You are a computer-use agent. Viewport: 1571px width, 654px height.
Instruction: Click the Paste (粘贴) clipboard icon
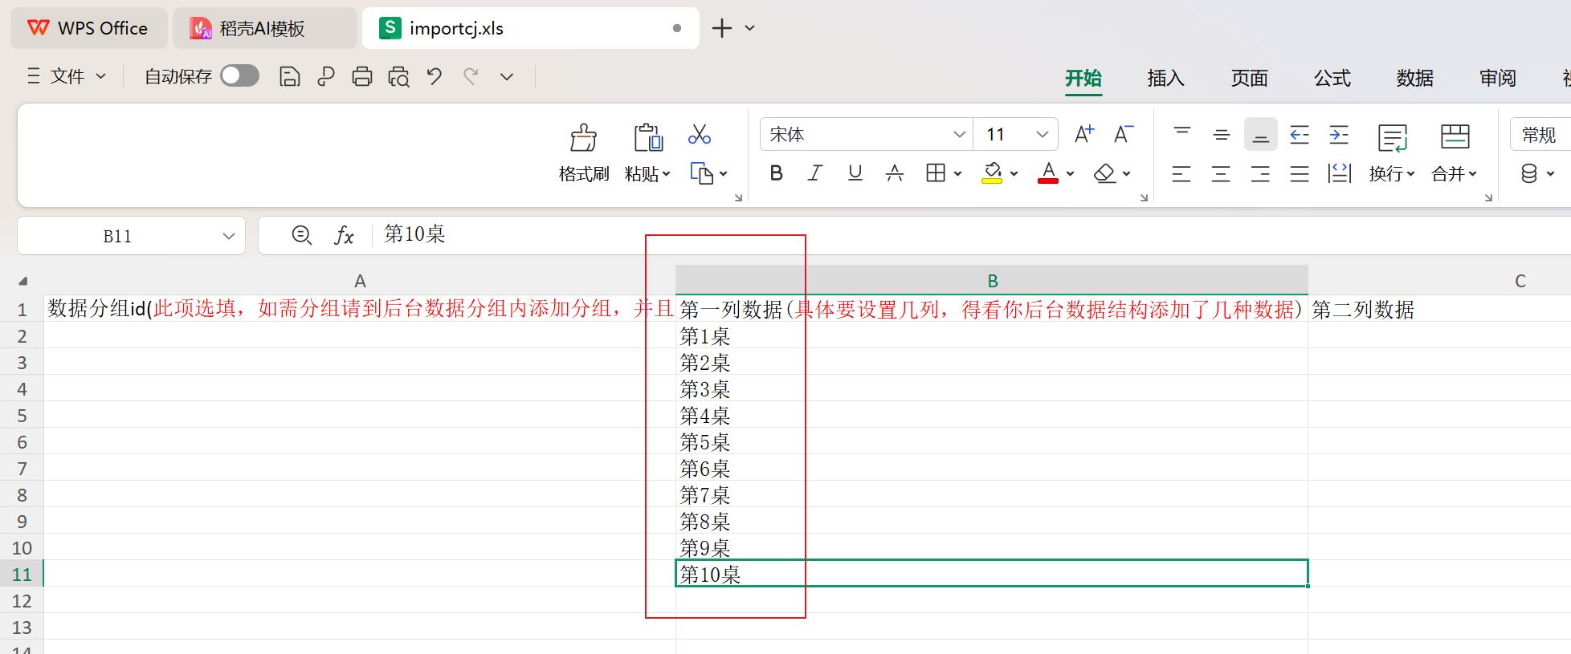(x=647, y=137)
